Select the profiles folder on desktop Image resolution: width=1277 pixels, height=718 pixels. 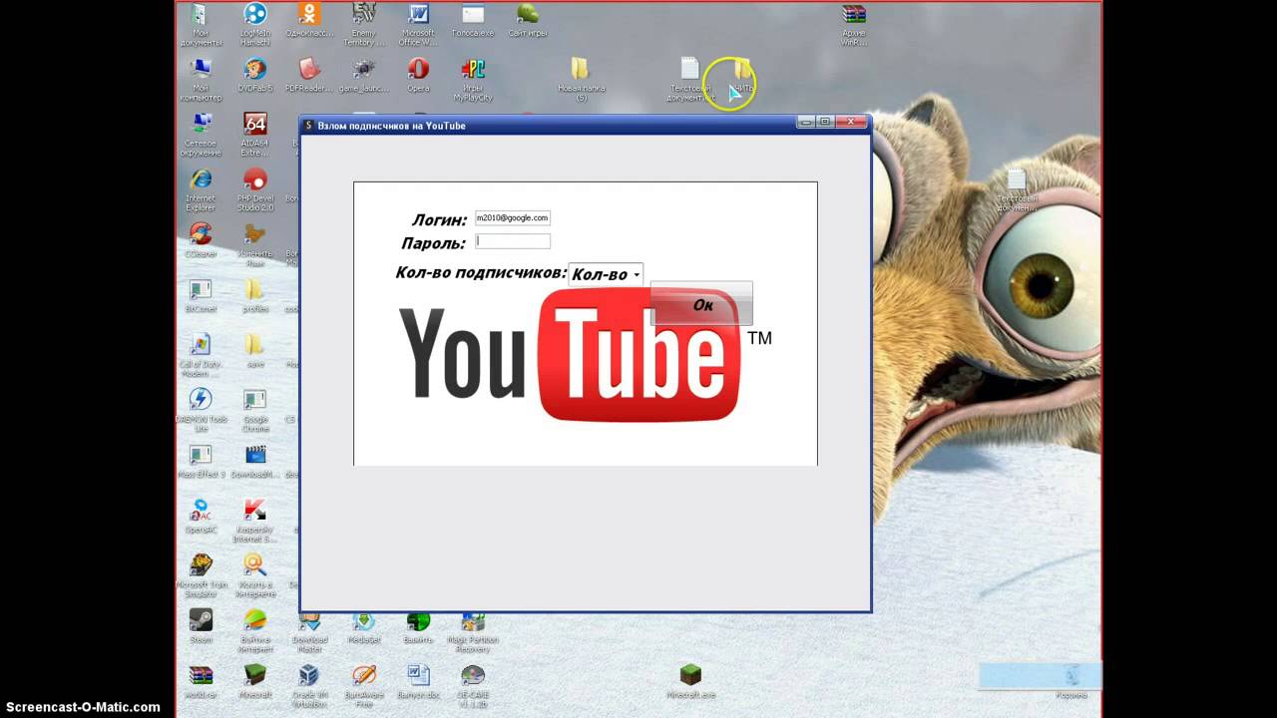click(255, 295)
